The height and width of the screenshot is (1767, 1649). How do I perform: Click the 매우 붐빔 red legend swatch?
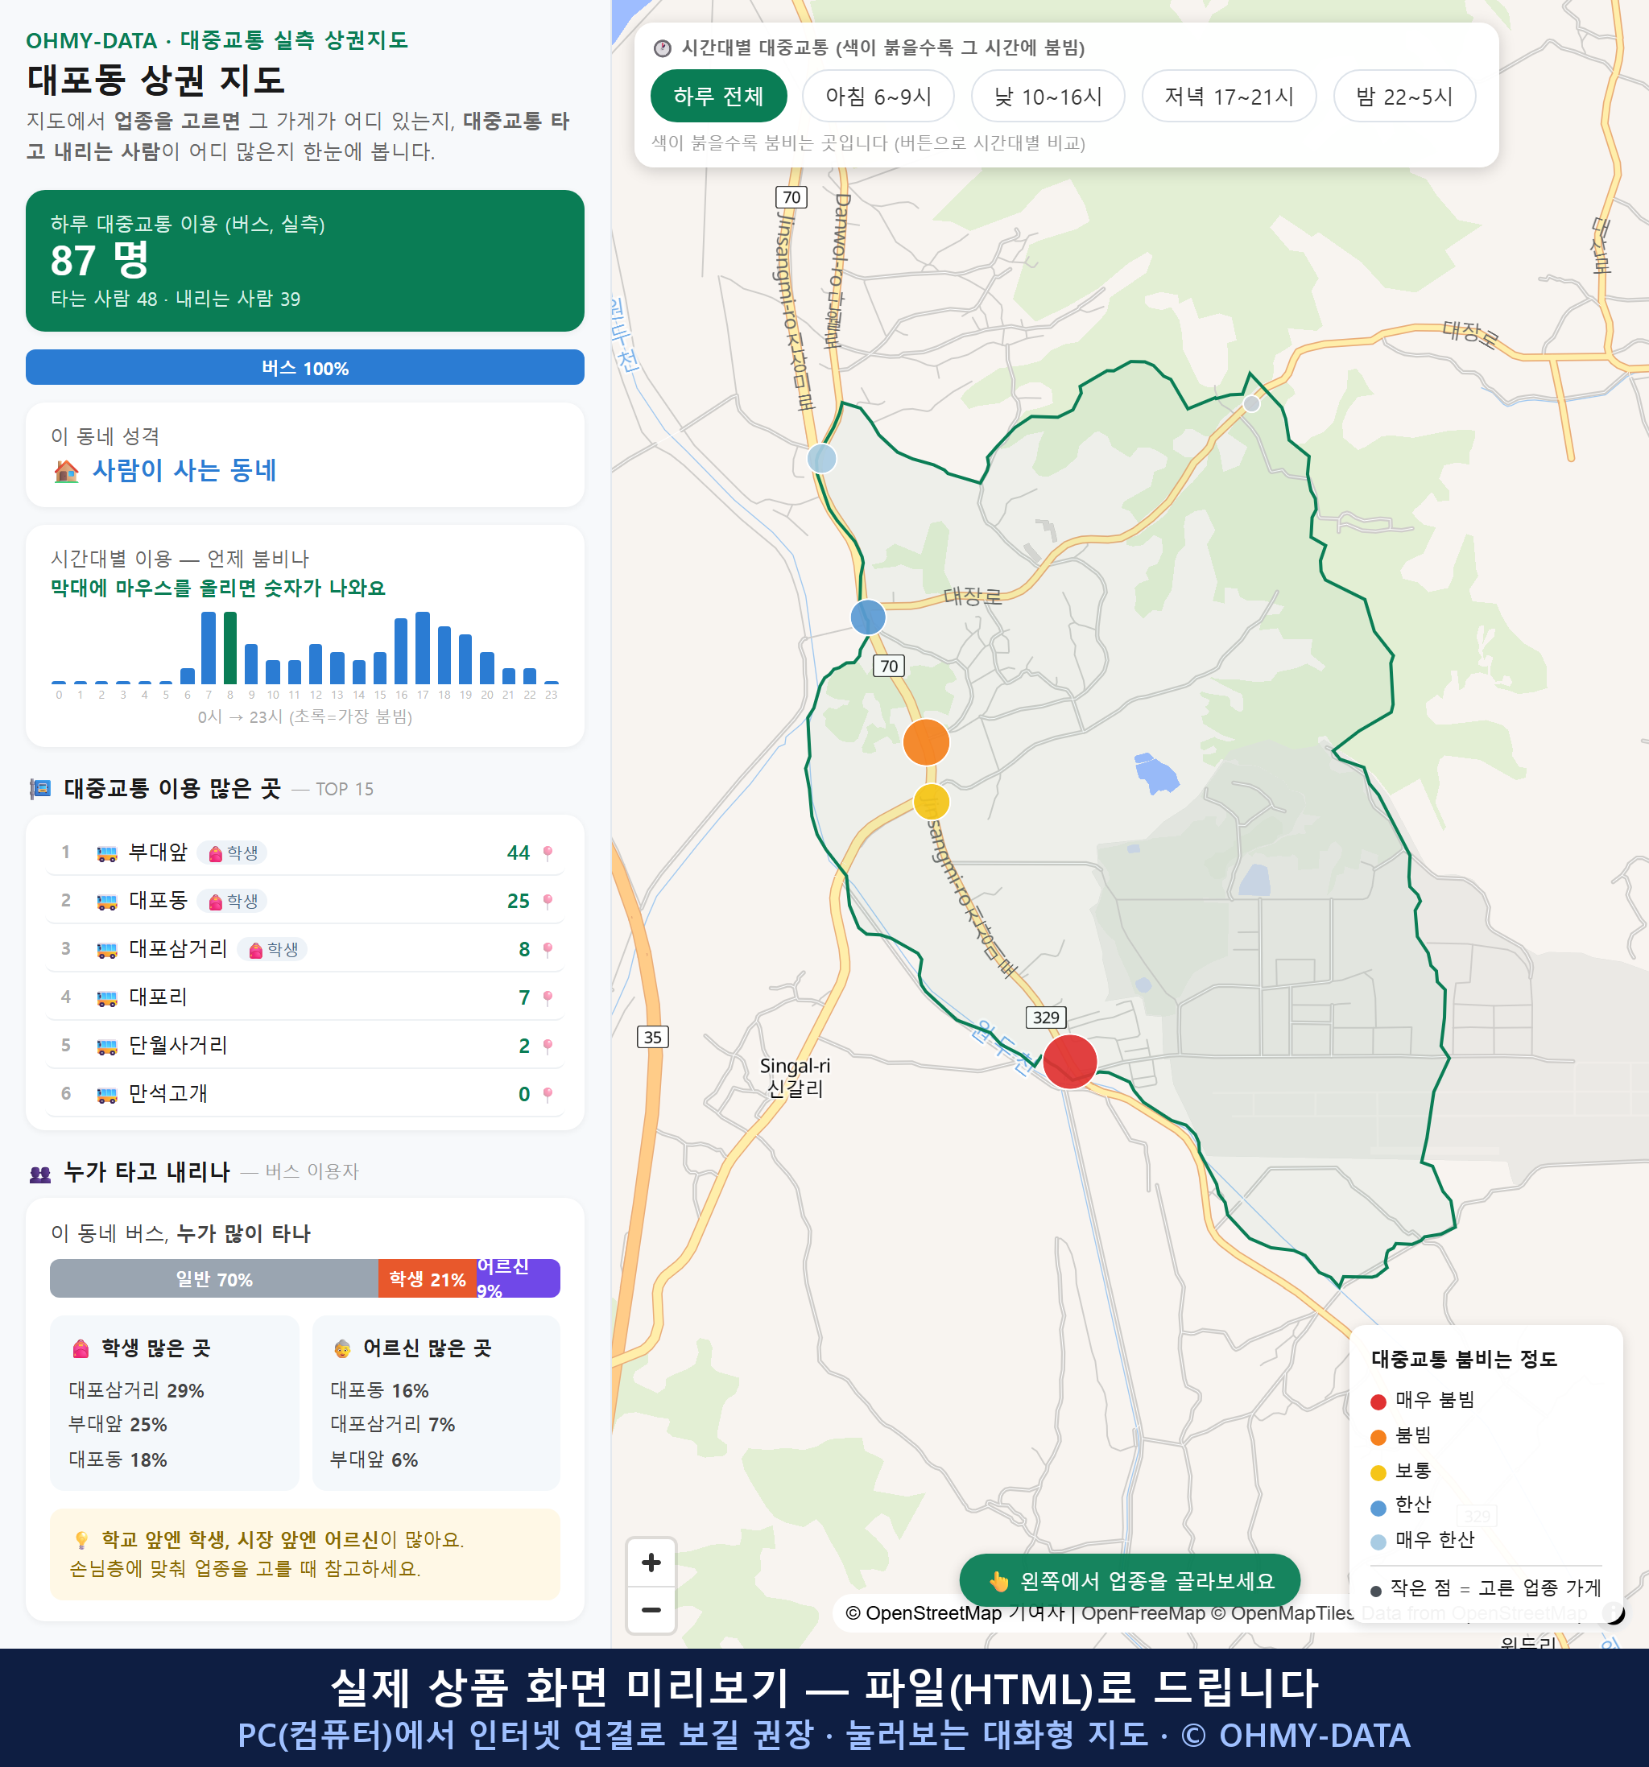tap(1378, 1402)
